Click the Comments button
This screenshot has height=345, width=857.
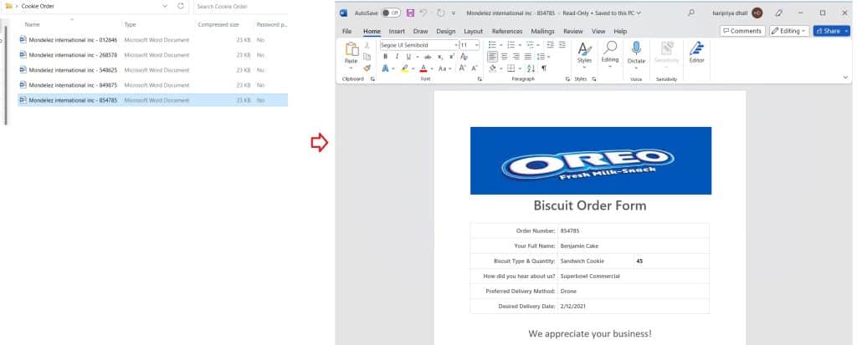742,31
